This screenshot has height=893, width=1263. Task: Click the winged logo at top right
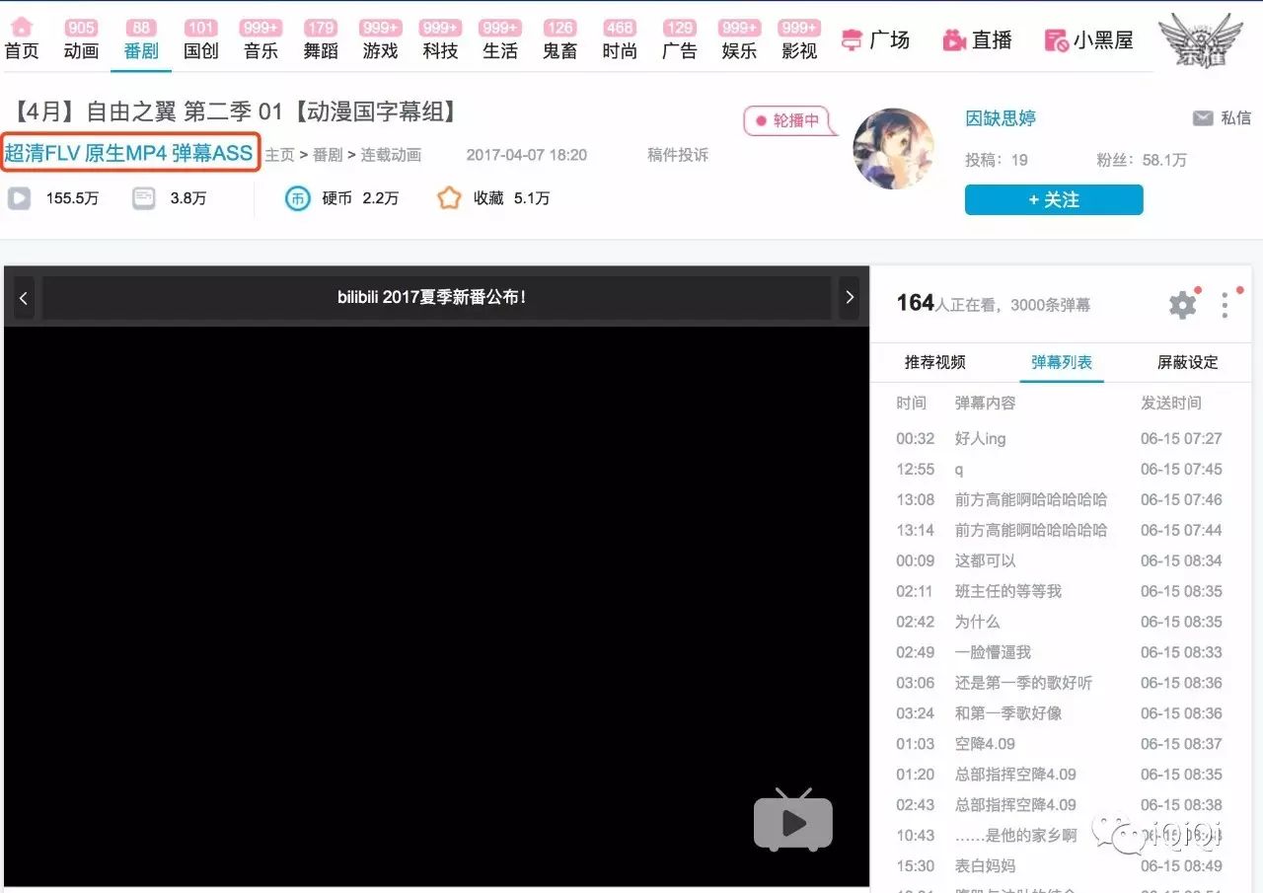1200,40
